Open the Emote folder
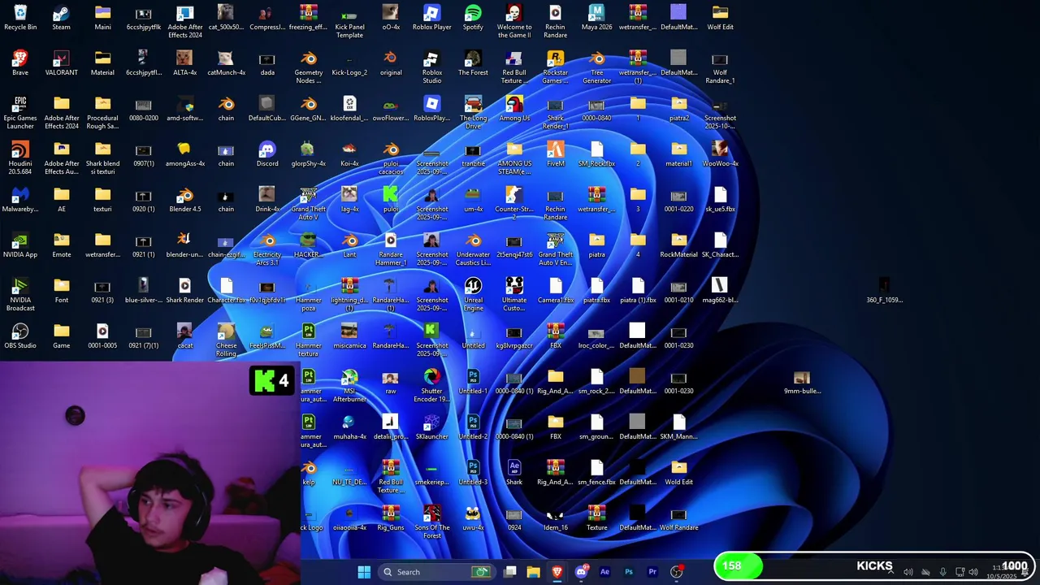1040x585 pixels. click(x=62, y=245)
